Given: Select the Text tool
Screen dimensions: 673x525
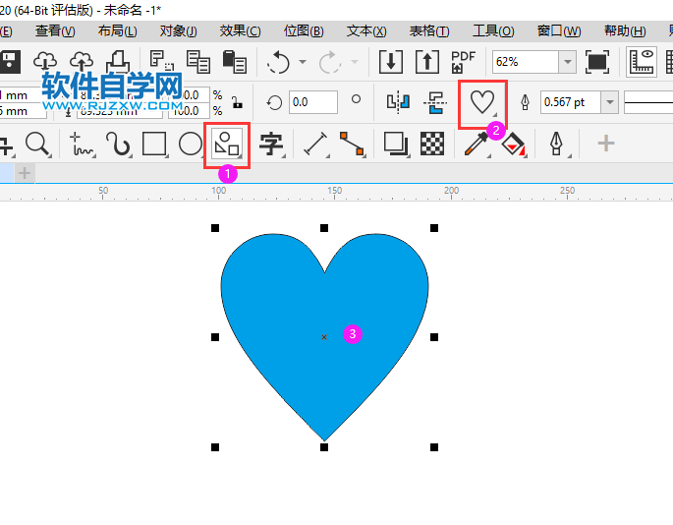Looking at the screenshot, I should coord(270,145).
